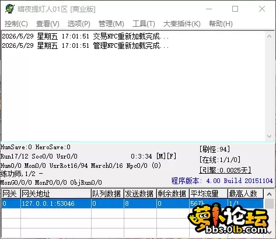
Task: Click the Run17/12 Soc0/0 Usr0/0 status line
Action: [x=39, y=156]
